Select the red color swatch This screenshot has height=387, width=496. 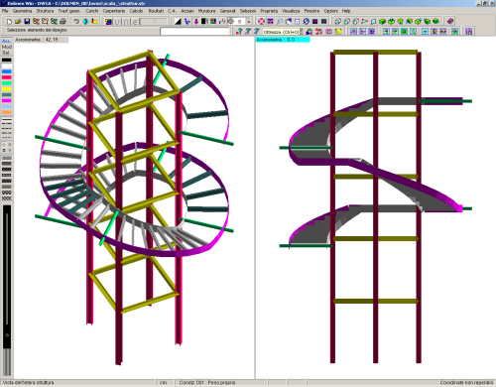(7, 77)
